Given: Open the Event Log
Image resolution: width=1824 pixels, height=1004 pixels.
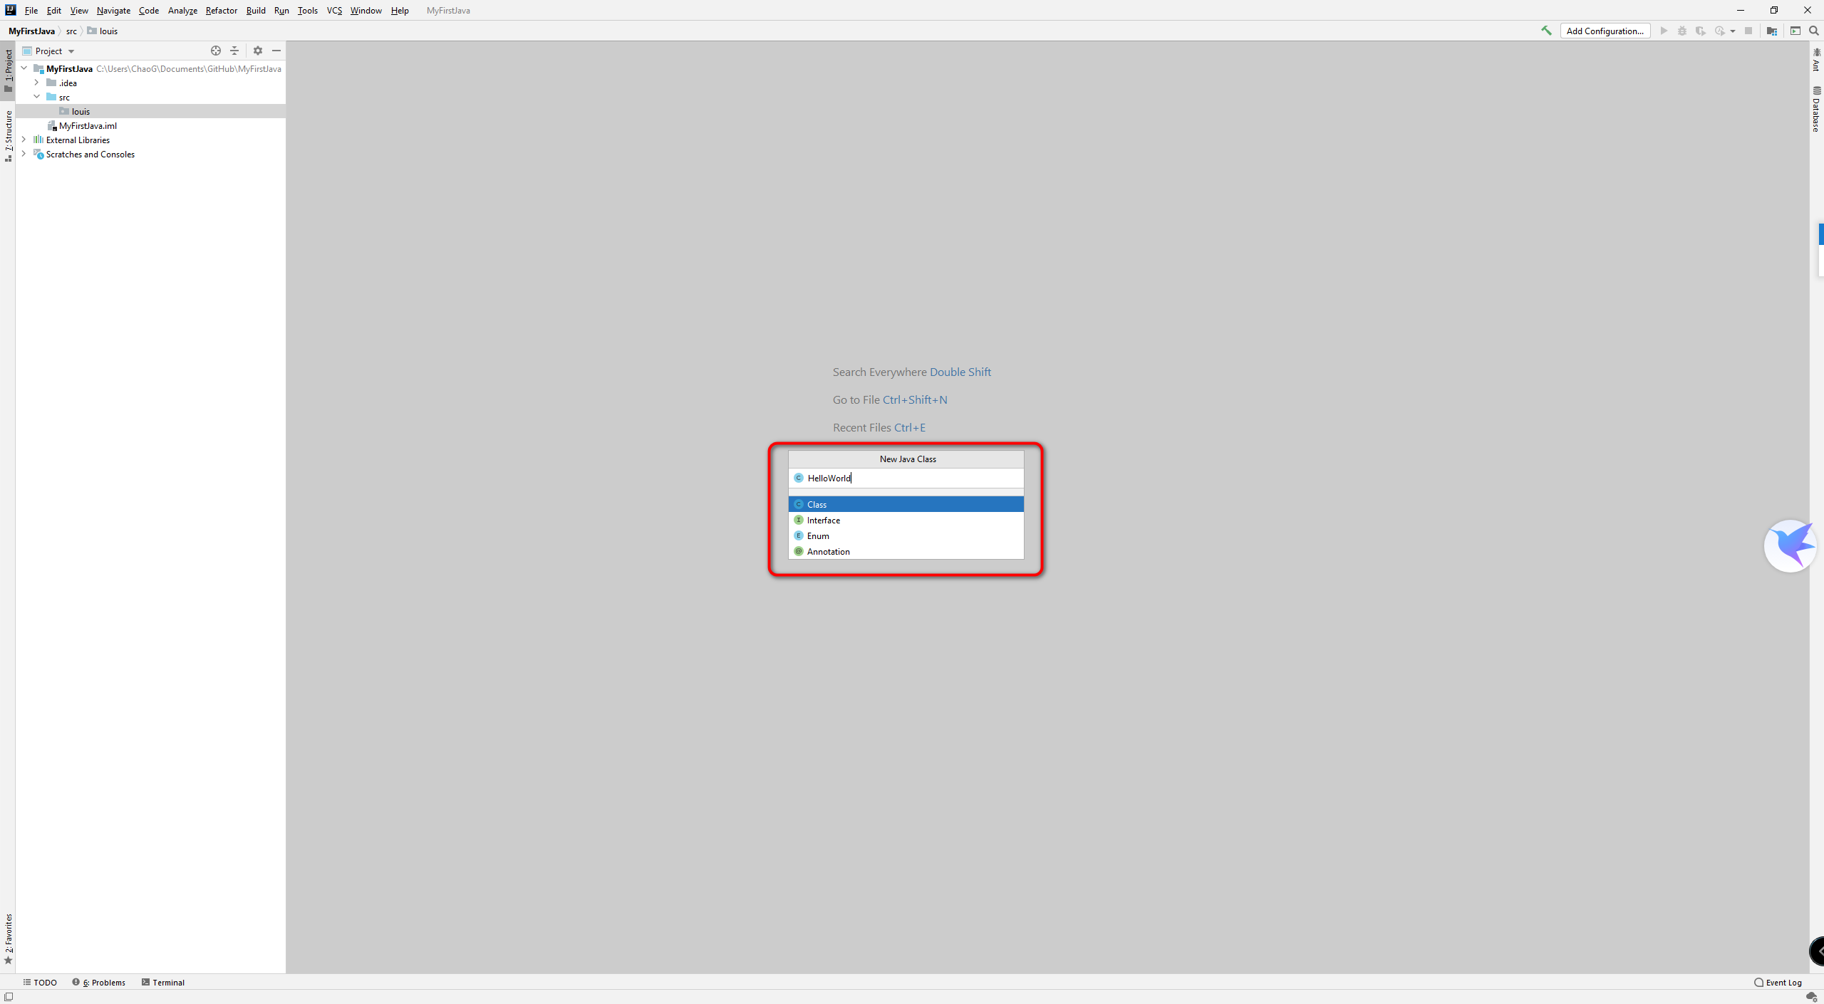Looking at the screenshot, I should click(x=1778, y=982).
